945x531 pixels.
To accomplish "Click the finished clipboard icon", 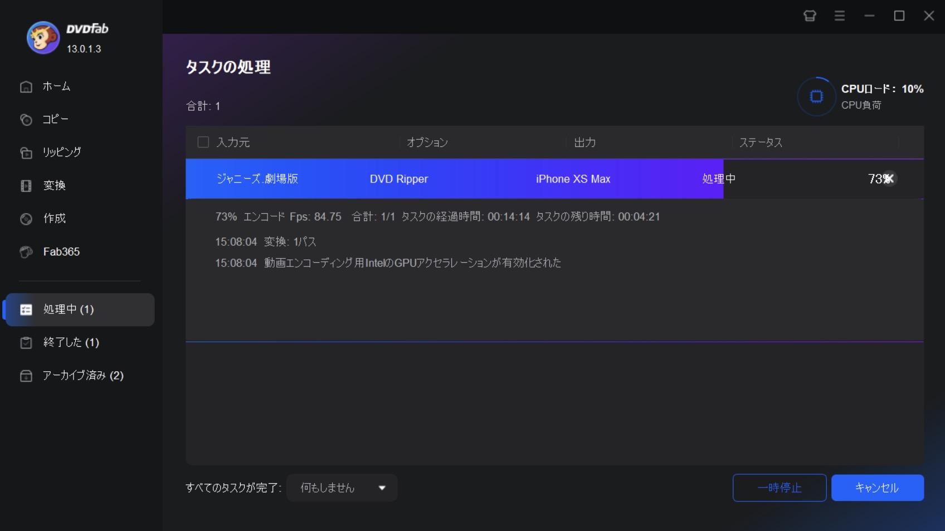I will pyautogui.click(x=26, y=343).
